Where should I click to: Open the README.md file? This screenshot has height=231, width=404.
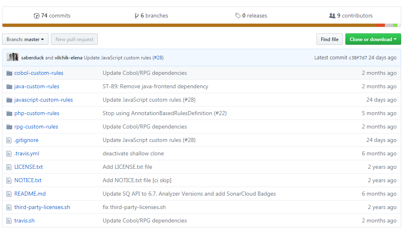click(x=30, y=194)
